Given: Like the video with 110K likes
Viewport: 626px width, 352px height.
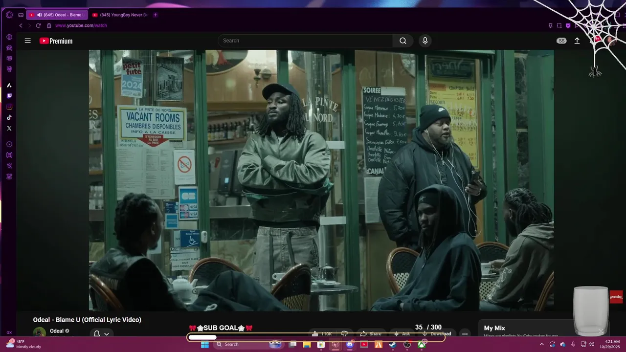Looking at the screenshot, I should click(322, 334).
